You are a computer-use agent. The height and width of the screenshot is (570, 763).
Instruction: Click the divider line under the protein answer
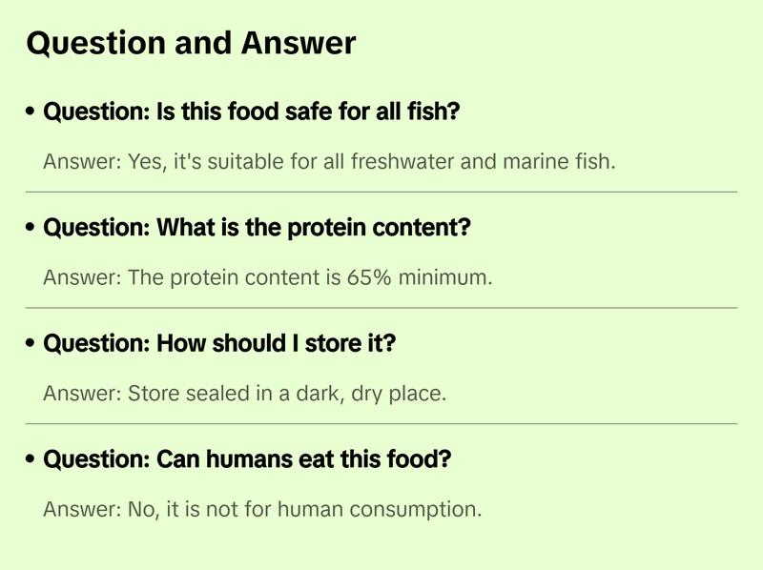click(x=381, y=308)
